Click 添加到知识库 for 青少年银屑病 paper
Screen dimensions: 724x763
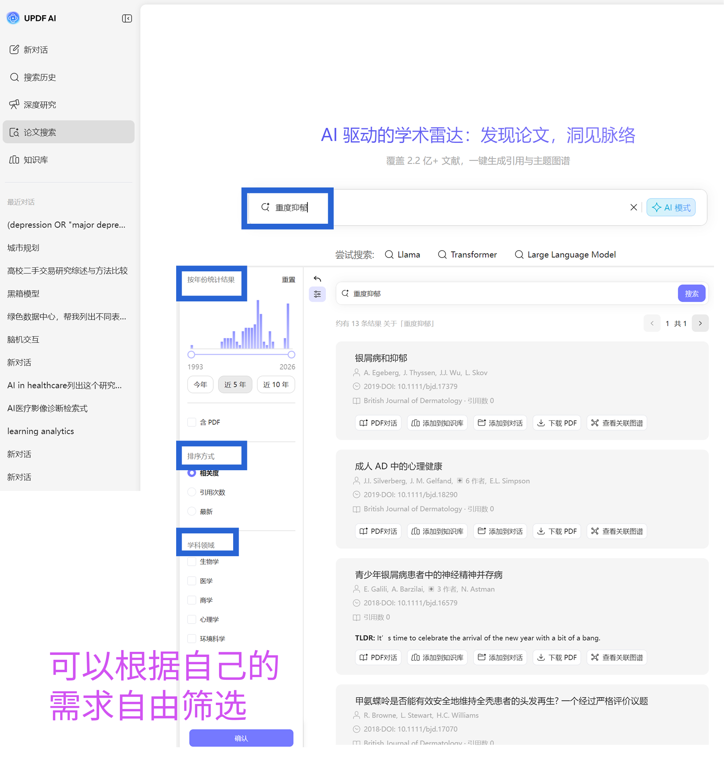pyautogui.click(x=437, y=657)
